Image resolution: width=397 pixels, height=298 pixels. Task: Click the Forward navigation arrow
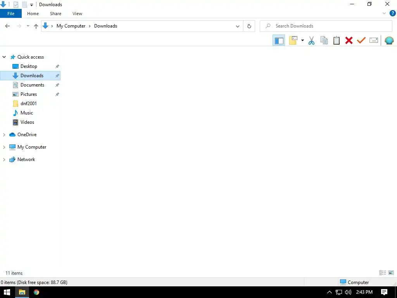point(19,26)
